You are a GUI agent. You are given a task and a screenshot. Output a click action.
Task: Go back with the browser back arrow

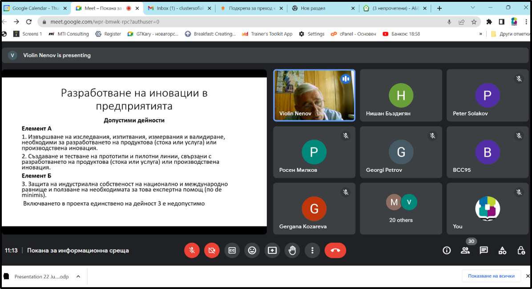[x=4, y=22]
